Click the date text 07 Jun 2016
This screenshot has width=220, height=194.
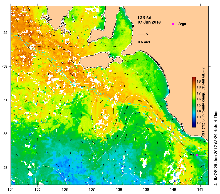pos(149,22)
